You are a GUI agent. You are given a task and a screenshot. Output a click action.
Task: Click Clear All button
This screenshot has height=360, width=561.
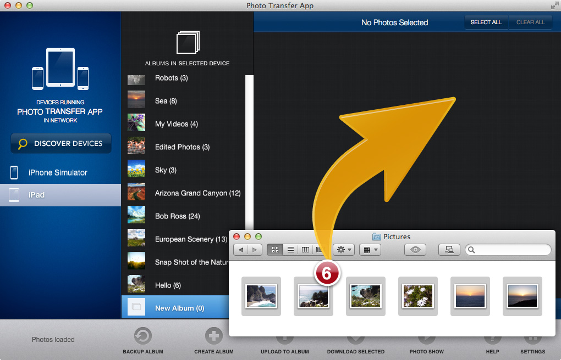pyautogui.click(x=530, y=22)
